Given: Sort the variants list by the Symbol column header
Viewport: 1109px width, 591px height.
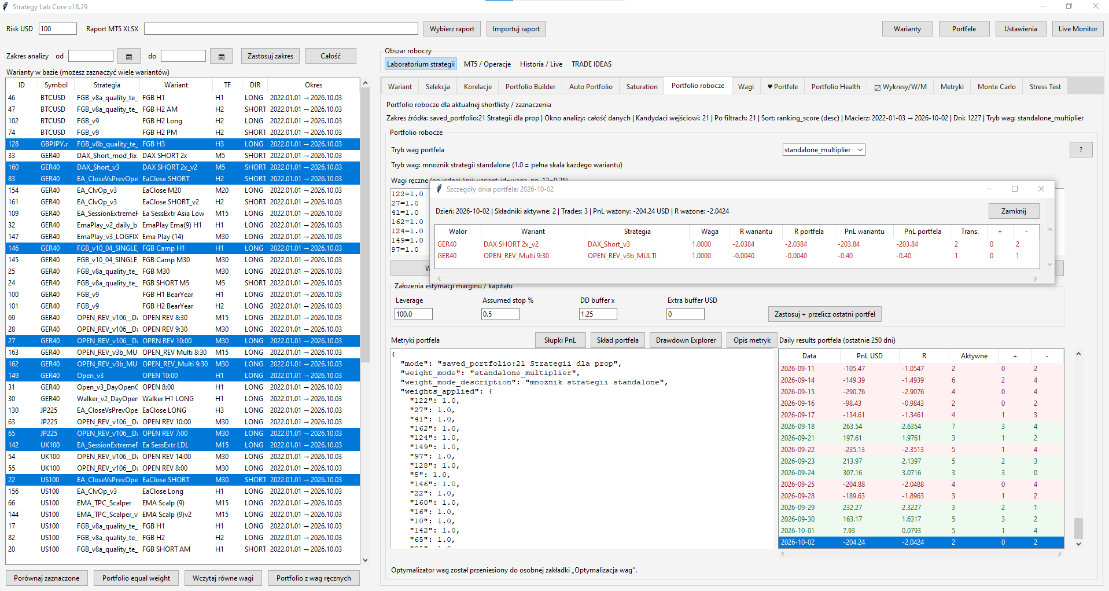Looking at the screenshot, I should (x=56, y=85).
